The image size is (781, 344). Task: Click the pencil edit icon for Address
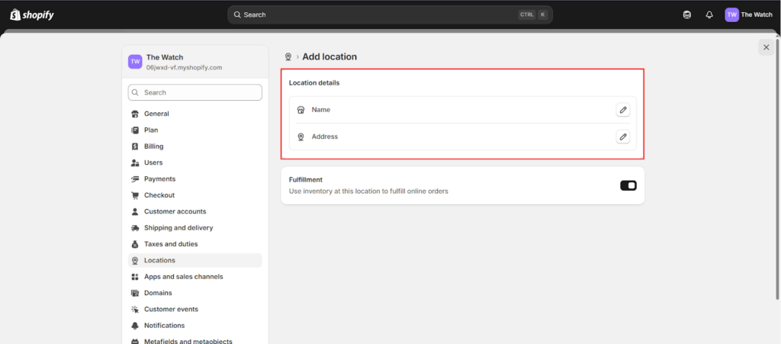(x=623, y=137)
